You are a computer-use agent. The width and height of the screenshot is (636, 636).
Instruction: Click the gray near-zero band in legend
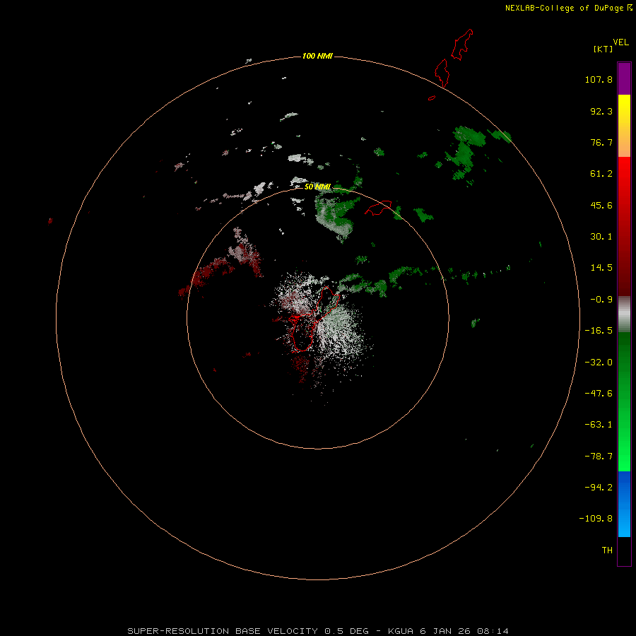click(624, 314)
